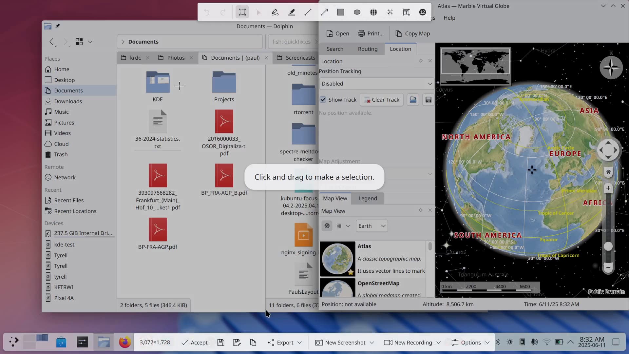Click the microphone icon in system tray
Screen dimensions: 629x354
[534, 342]
